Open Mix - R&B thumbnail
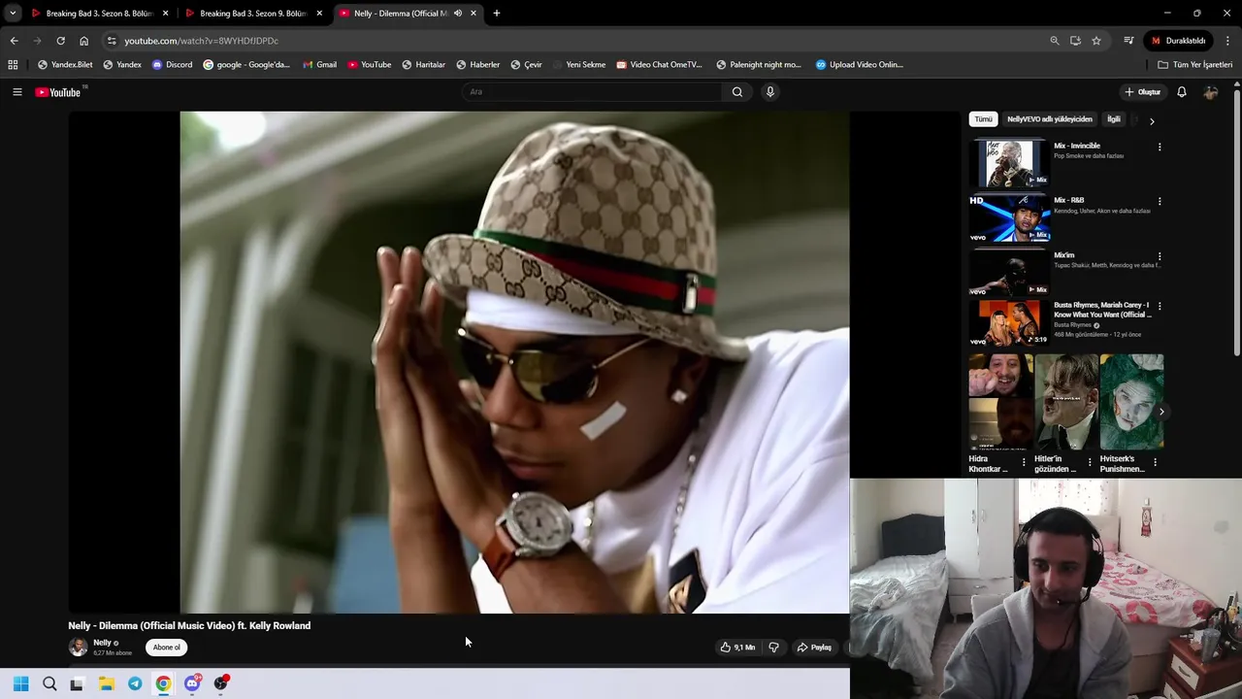The height and width of the screenshot is (699, 1242). [1009, 217]
